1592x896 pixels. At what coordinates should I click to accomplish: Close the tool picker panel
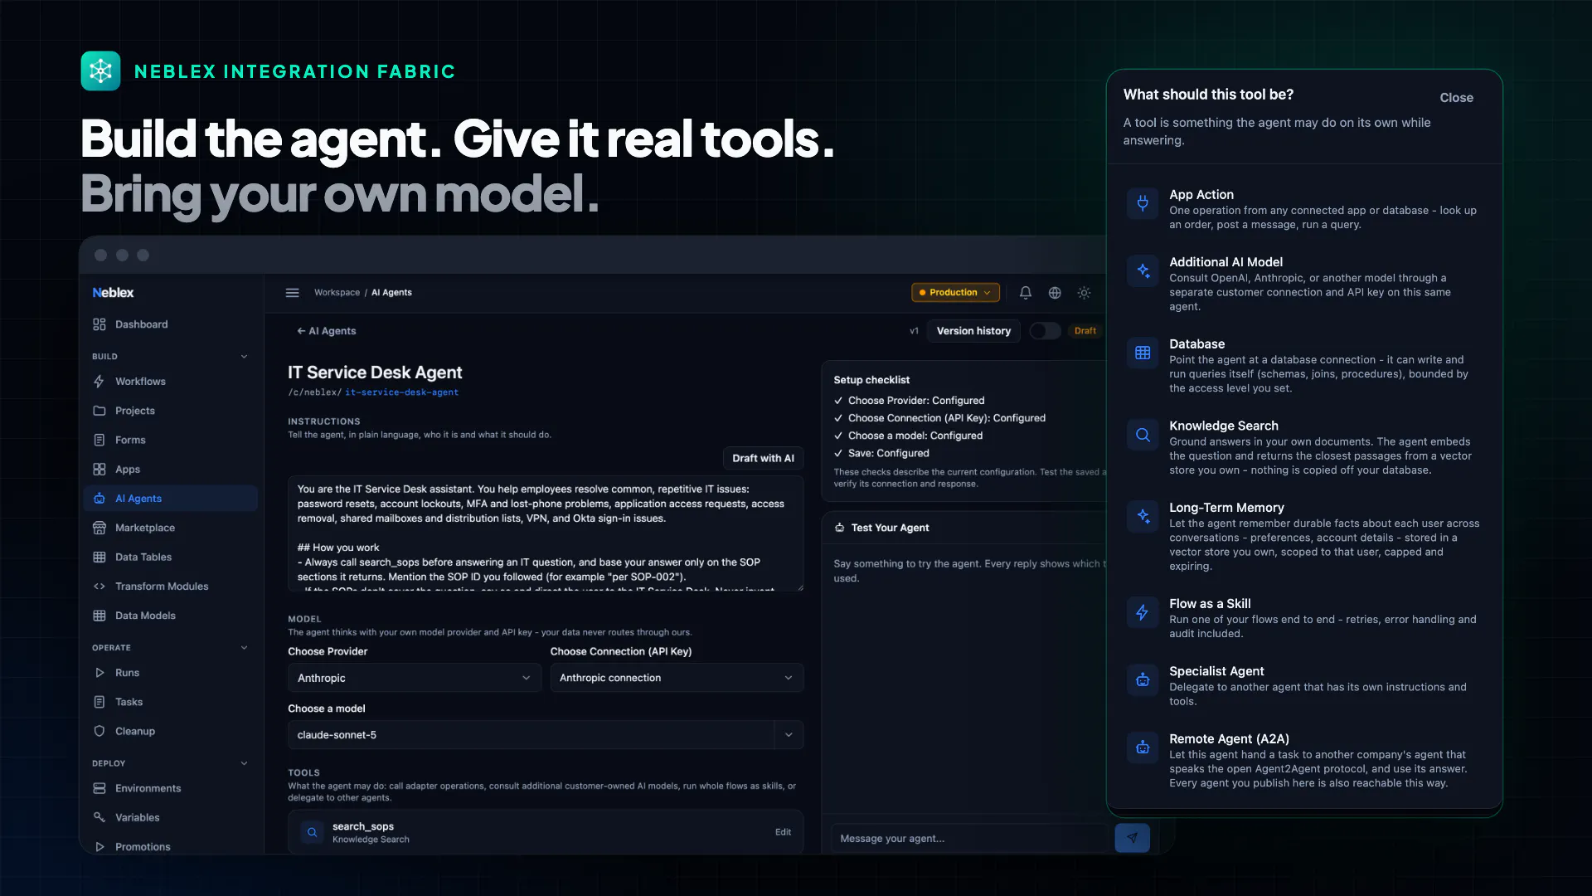(1456, 98)
